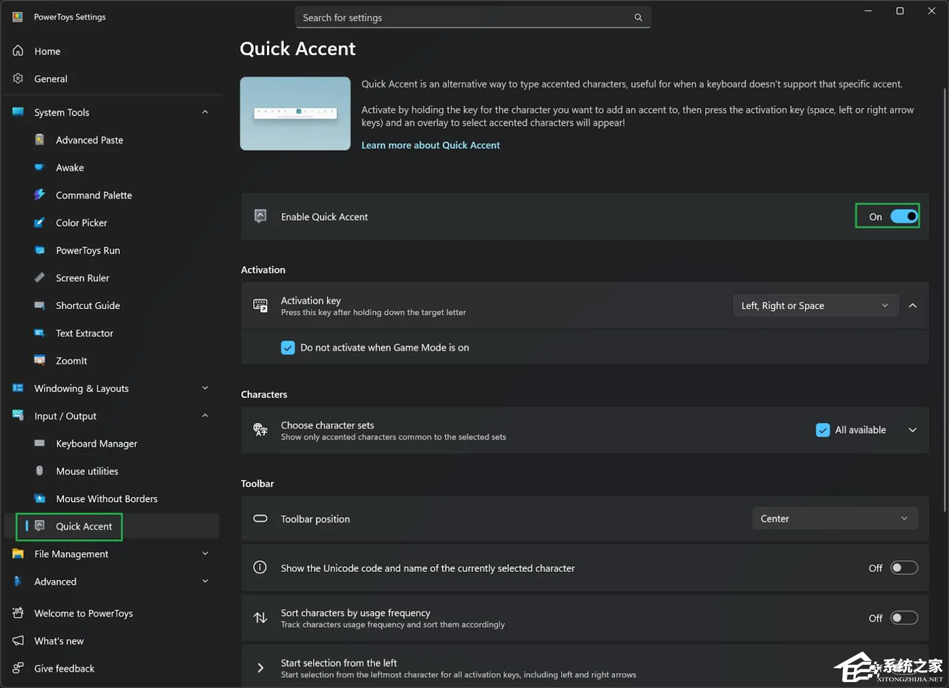This screenshot has width=949, height=688.
Task: Open General settings in sidebar
Action: (50, 79)
